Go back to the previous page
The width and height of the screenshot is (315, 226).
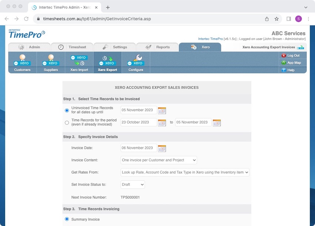click(x=7, y=19)
